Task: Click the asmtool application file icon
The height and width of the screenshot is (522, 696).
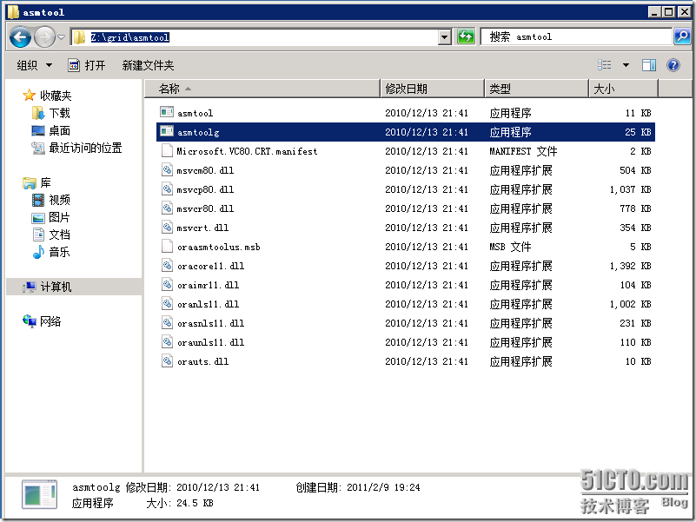Action: point(167,112)
